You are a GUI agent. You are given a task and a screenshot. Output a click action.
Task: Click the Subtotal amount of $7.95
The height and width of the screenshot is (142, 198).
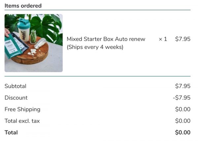(x=182, y=86)
